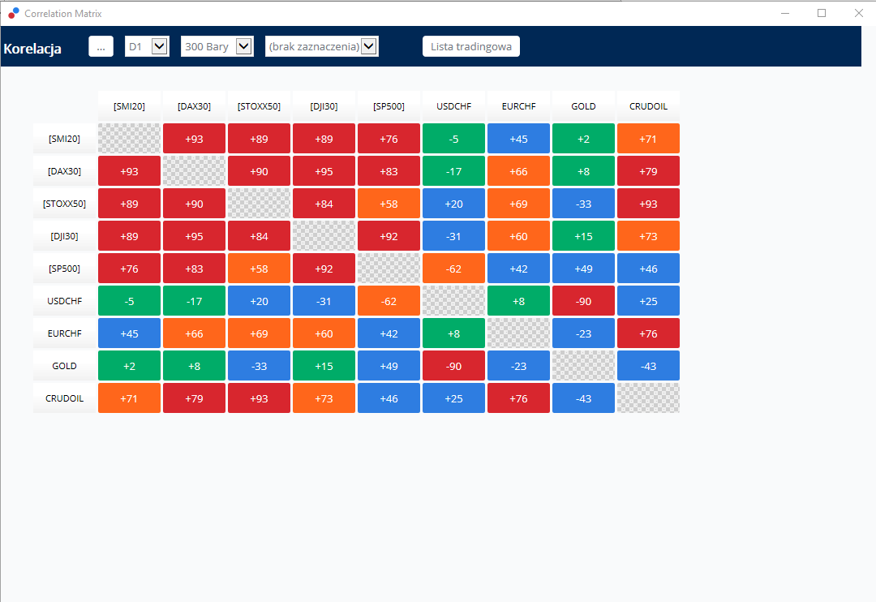Click the Lista tradingowa button
This screenshot has height=602, width=876.
pos(471,46)
